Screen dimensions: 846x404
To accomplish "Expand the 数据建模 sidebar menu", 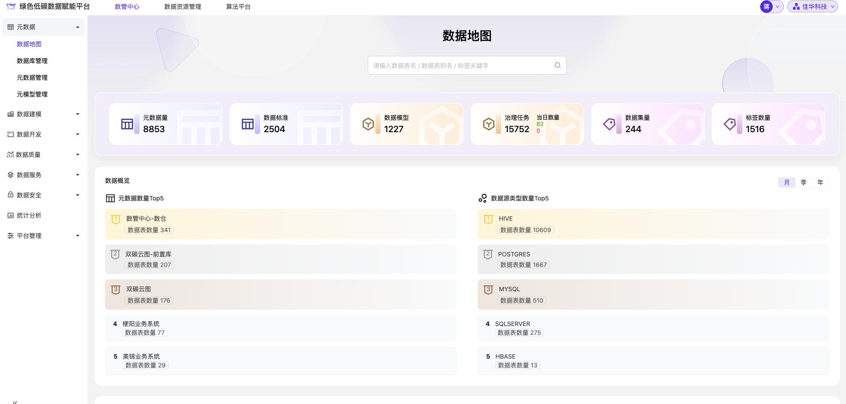I will pyautogui.click(x=43, y=114).
